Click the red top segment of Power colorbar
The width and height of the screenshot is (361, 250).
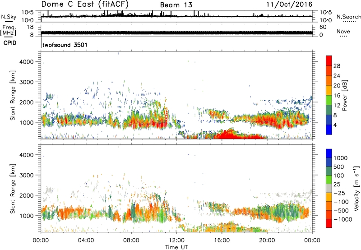tap(329, 60)
